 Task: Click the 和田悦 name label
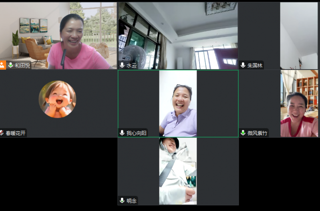coord(22,66)
